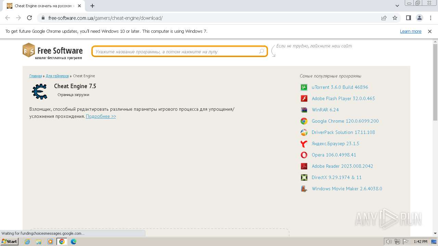Click the taskbar clock showing 1:42 PM
438x246 pixels.
coord(420,242)
